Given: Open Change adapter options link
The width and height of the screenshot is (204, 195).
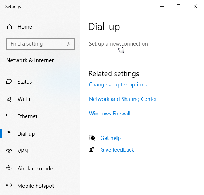Looking at the screenshot, I should pos(118,85).
